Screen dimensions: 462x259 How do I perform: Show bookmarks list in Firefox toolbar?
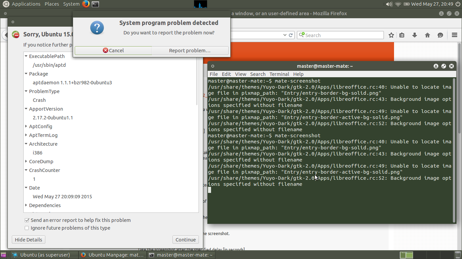pos(402,35)
